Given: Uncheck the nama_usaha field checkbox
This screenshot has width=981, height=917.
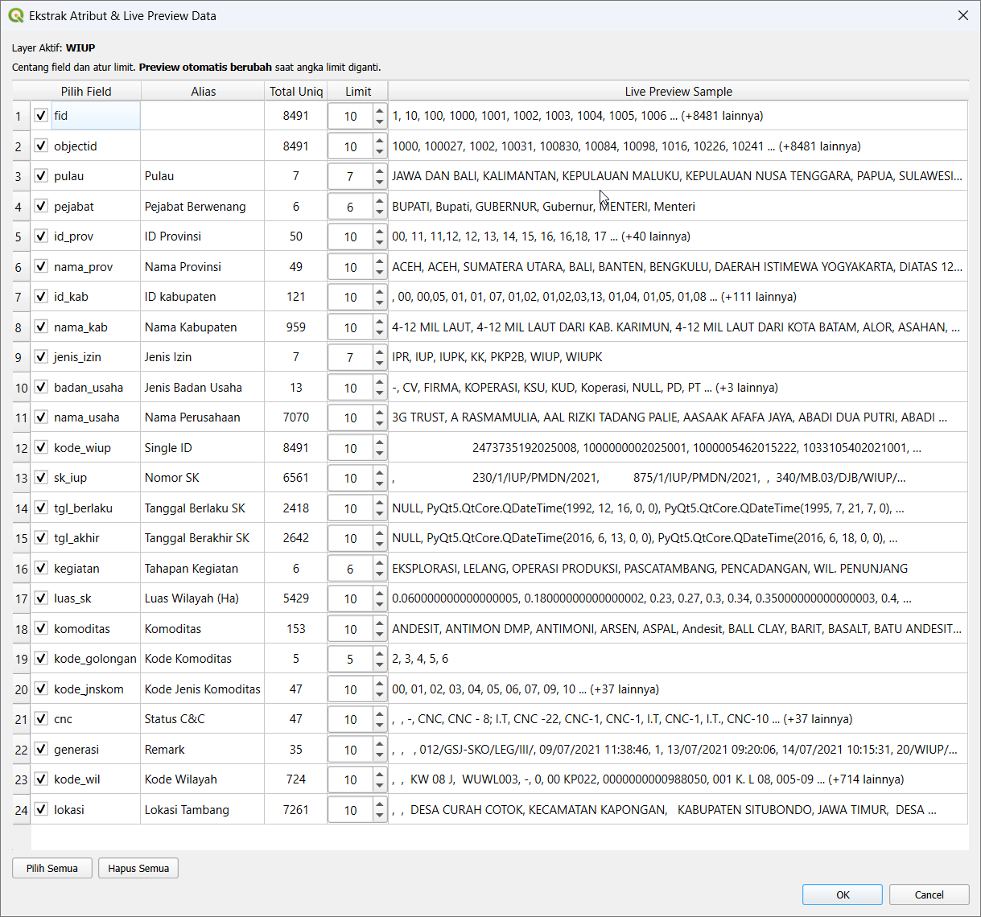Looking at the screenshot, I should 41,417.
